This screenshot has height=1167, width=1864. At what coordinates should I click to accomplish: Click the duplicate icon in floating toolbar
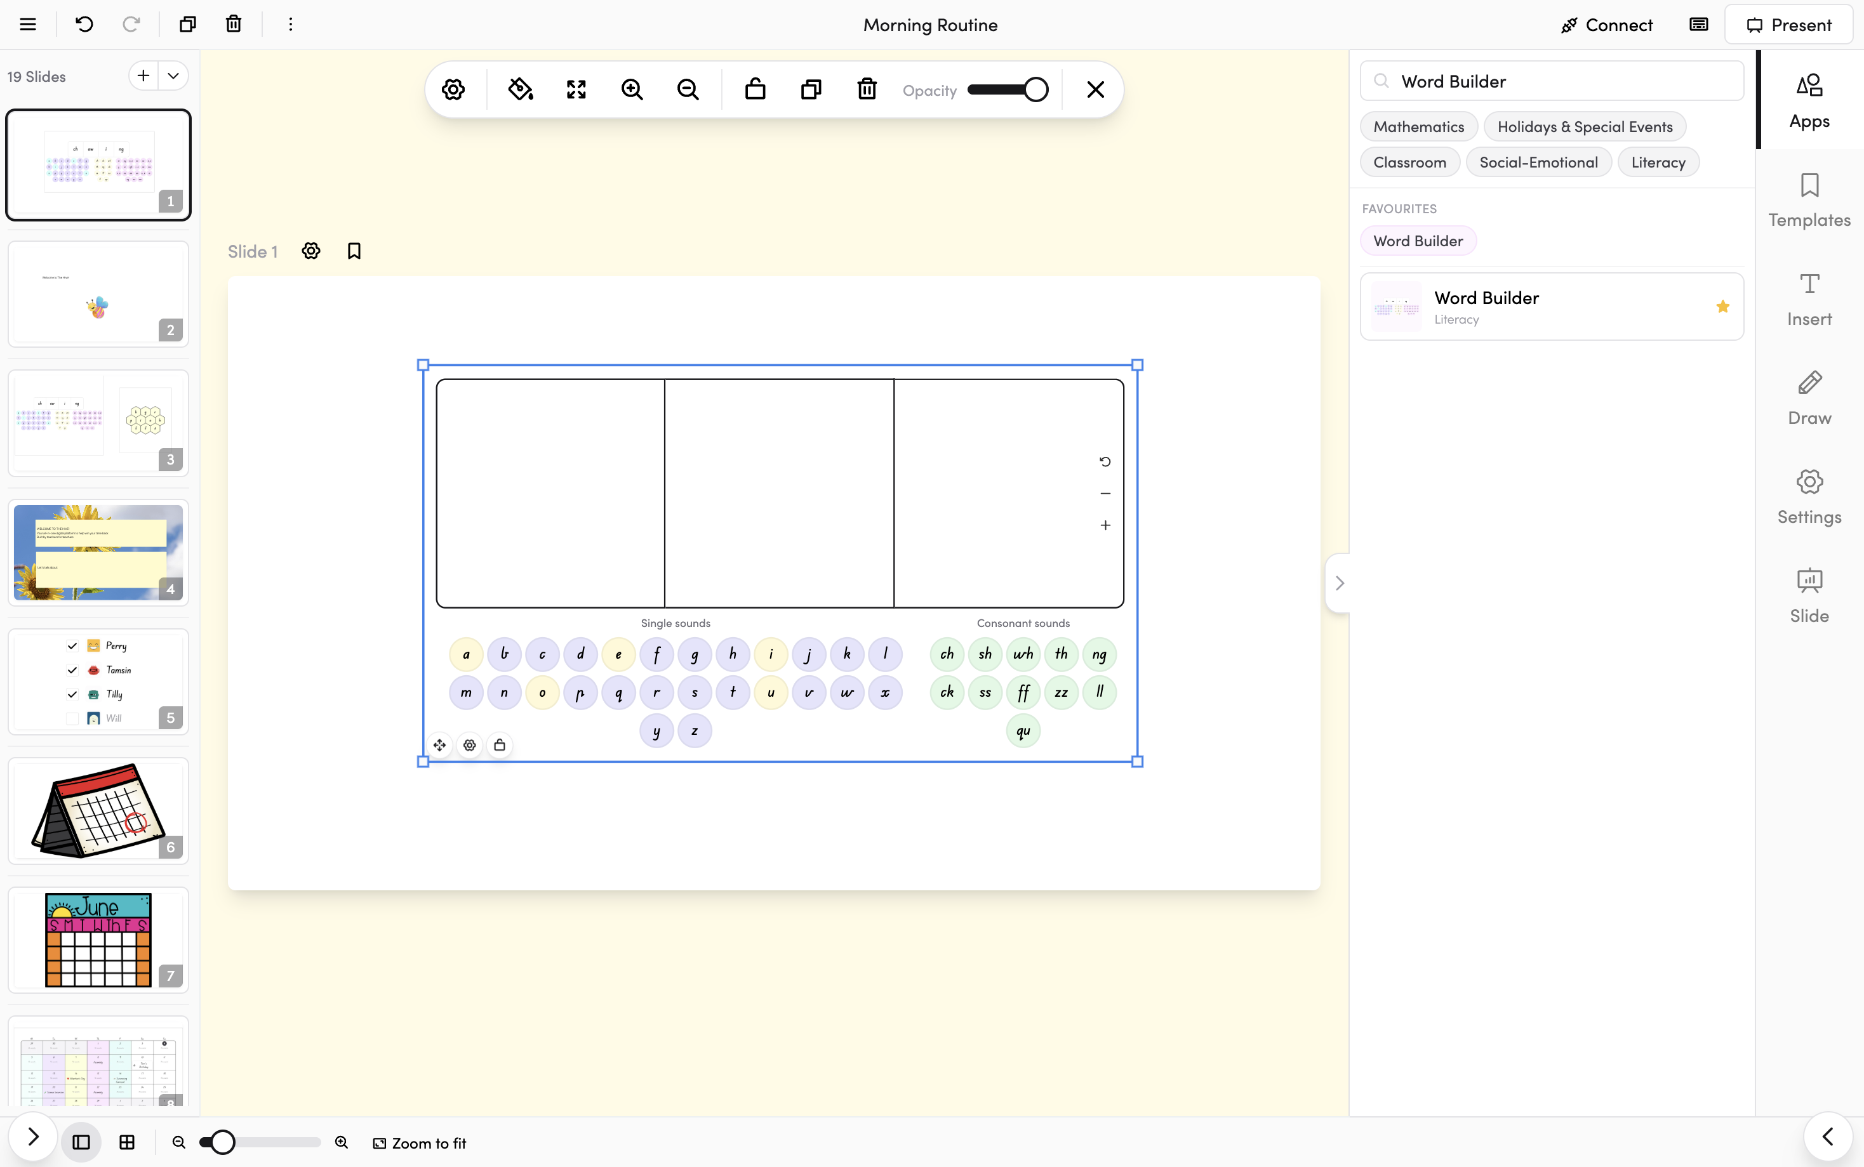pos(811,89)
